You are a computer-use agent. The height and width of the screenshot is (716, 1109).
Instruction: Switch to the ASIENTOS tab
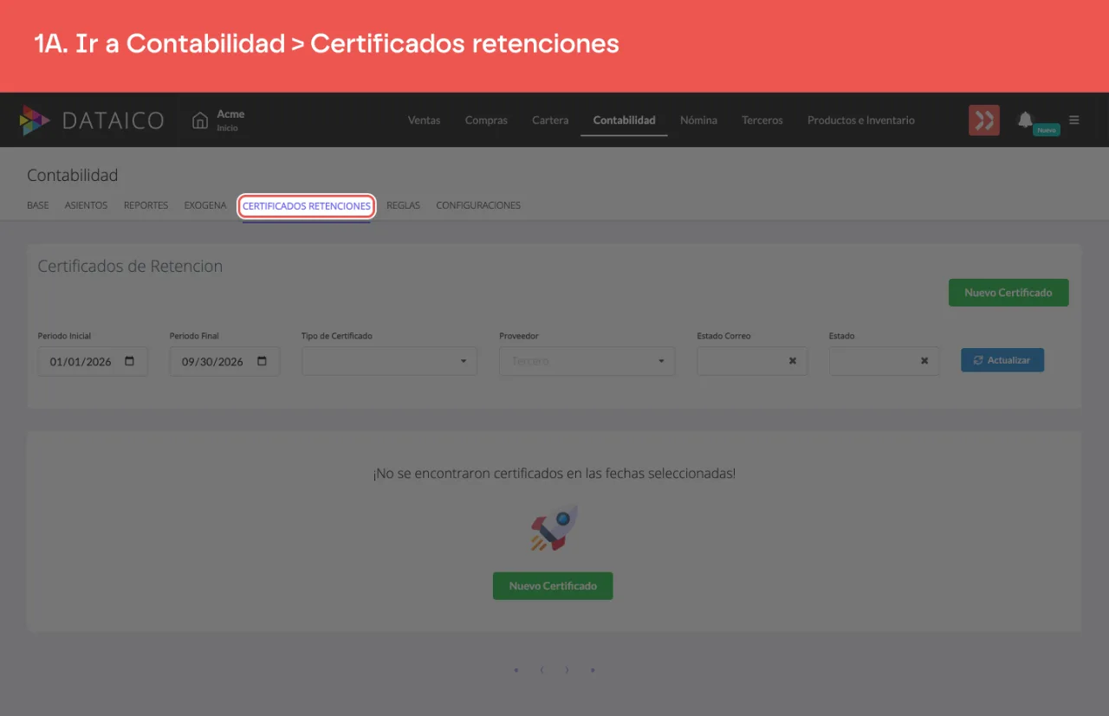point(86,206)
